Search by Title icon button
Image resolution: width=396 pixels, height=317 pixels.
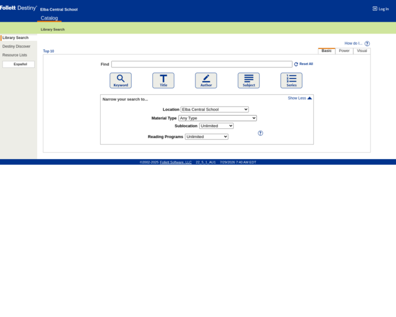click(x=163, y=80)
